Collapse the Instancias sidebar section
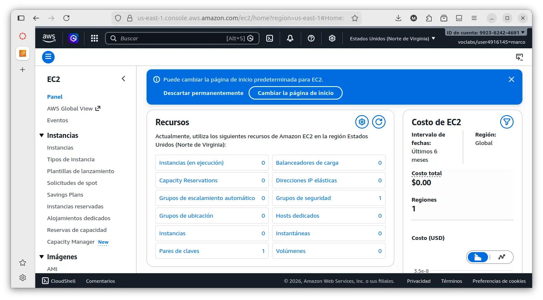Image resolution: width=543 pixels, height=300 pixels. (x=42, y=135)
